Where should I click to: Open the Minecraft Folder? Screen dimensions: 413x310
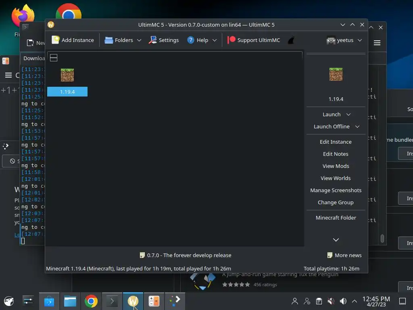[336, 218]
